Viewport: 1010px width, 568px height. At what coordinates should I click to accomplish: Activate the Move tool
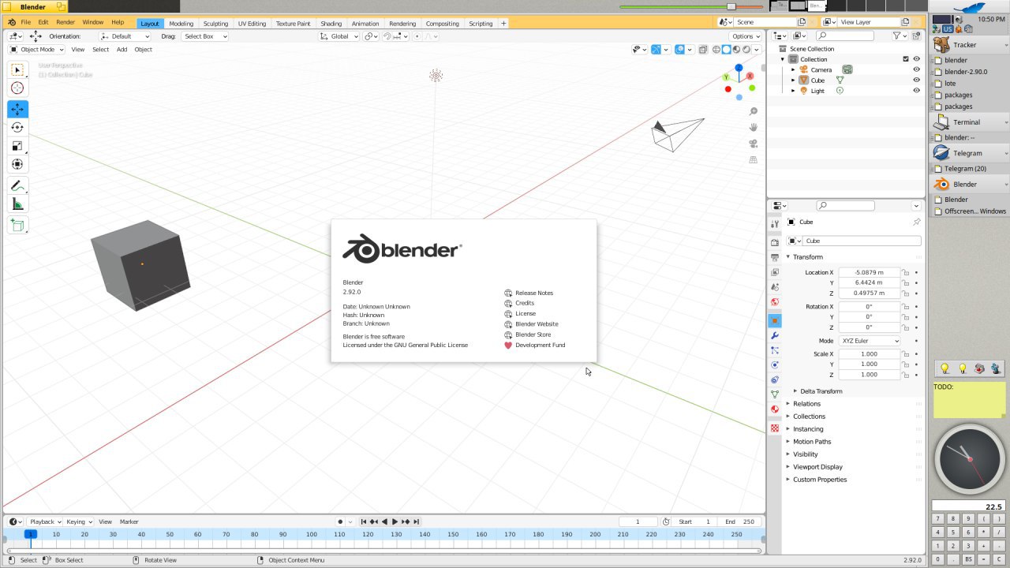tap(17, 109)
